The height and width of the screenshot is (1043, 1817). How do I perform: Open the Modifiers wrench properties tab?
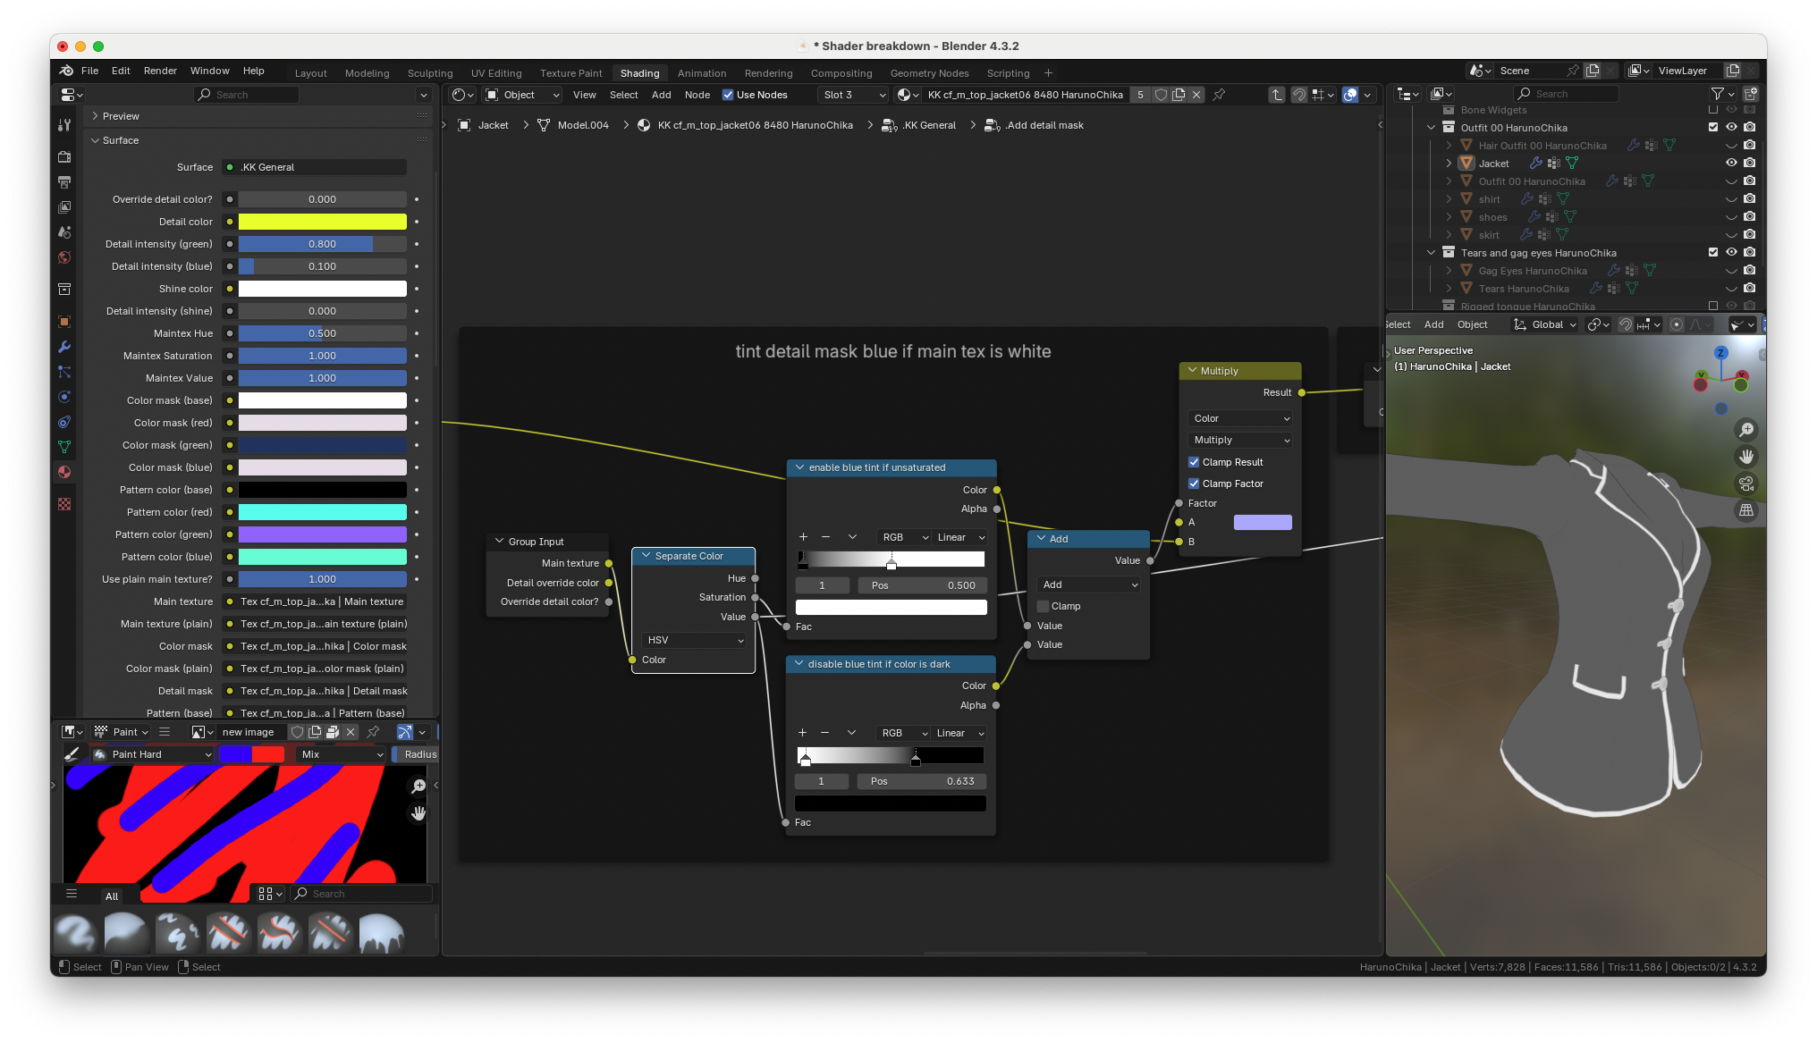coord(64,347)
